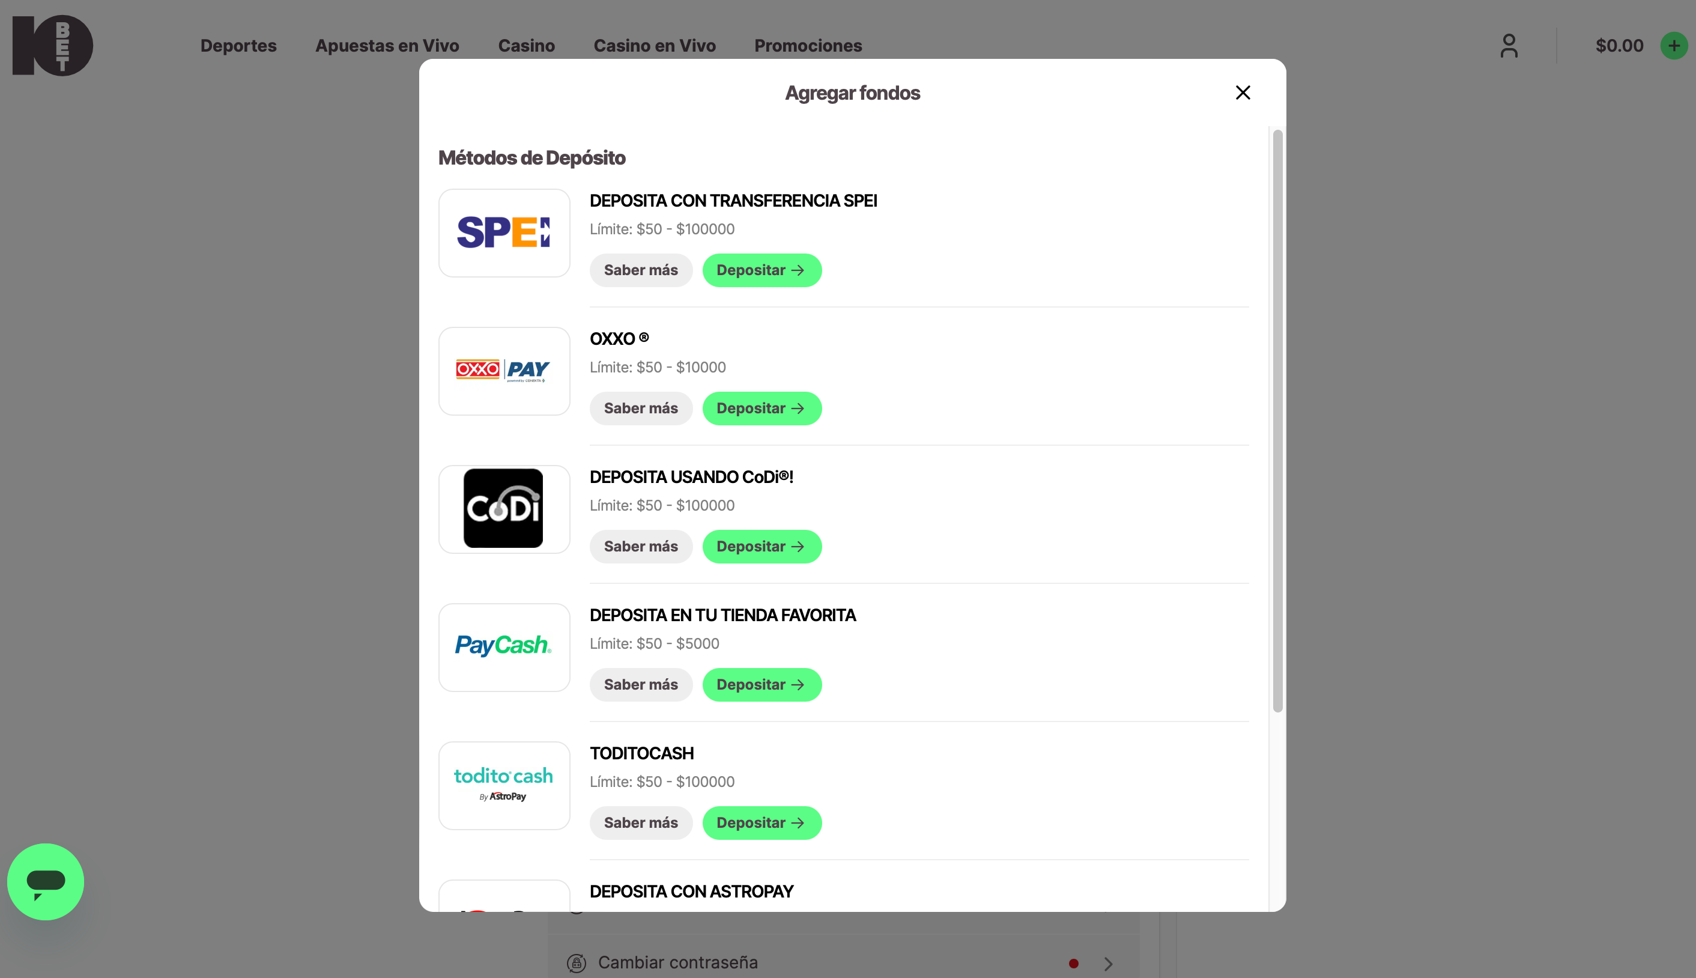Click the green plus add funds icon
The image size is (1696, 978).
coord(1674,46)
